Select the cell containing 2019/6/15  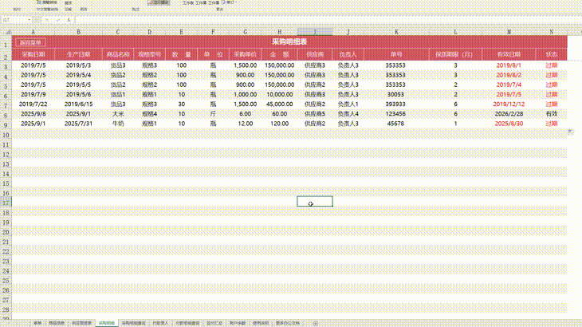click(78, 104)
